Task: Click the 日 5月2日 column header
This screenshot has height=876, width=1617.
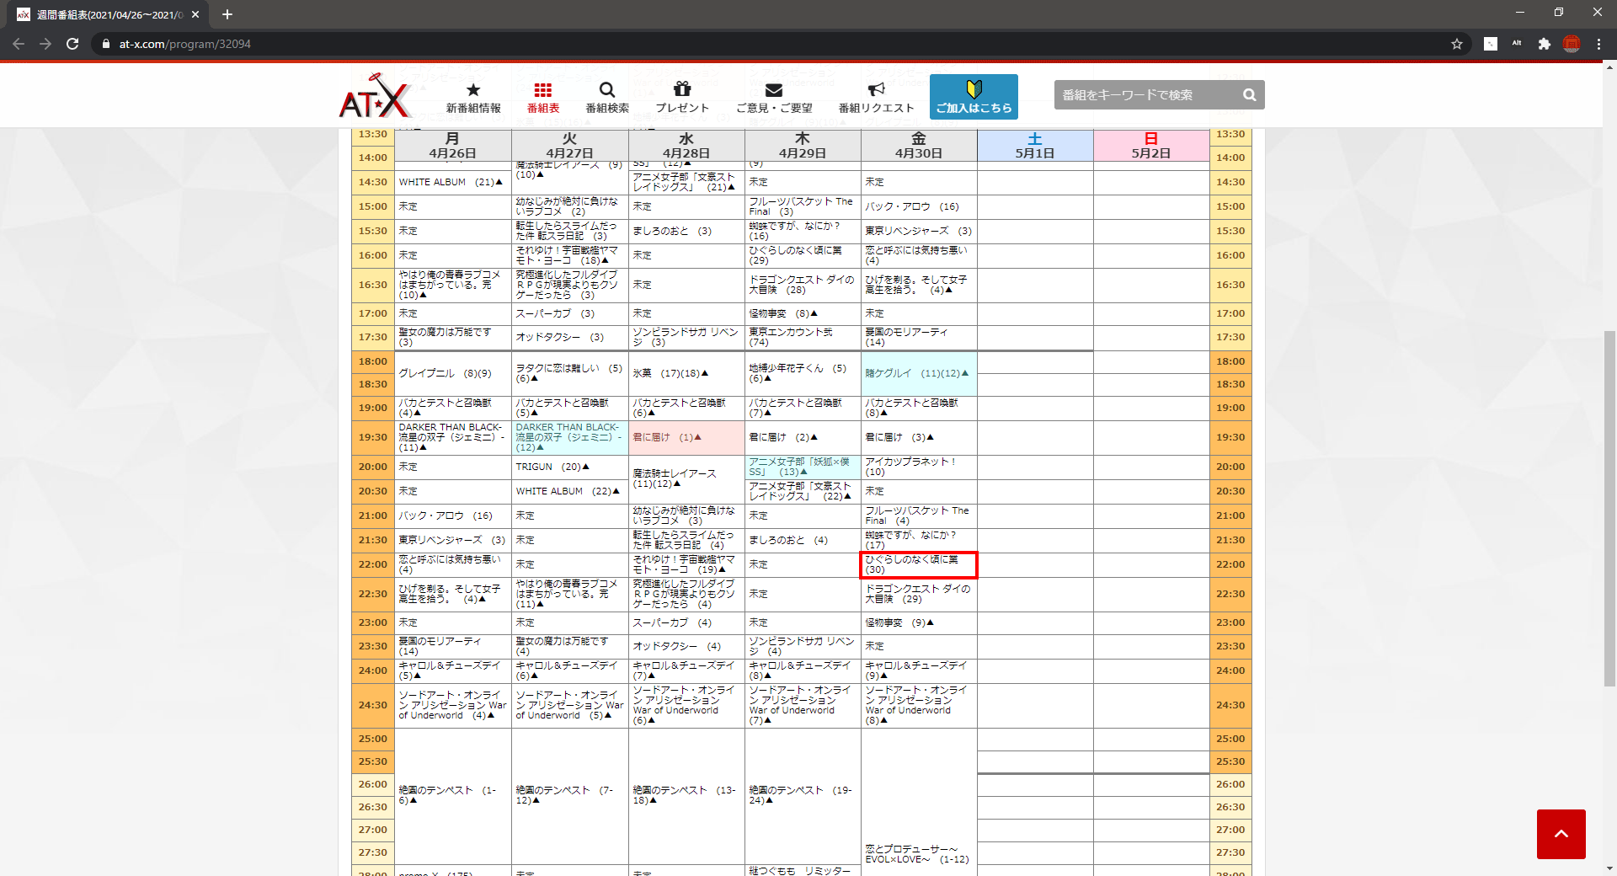Action: (x=1151, y=145)
